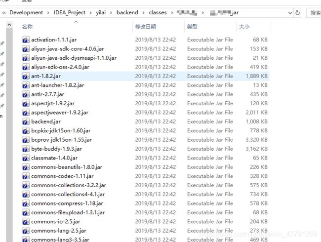The height and width of the screenshot is (242, 321).
Task: Click size value 3,320 KB
Action: click(x=256, y=140)
